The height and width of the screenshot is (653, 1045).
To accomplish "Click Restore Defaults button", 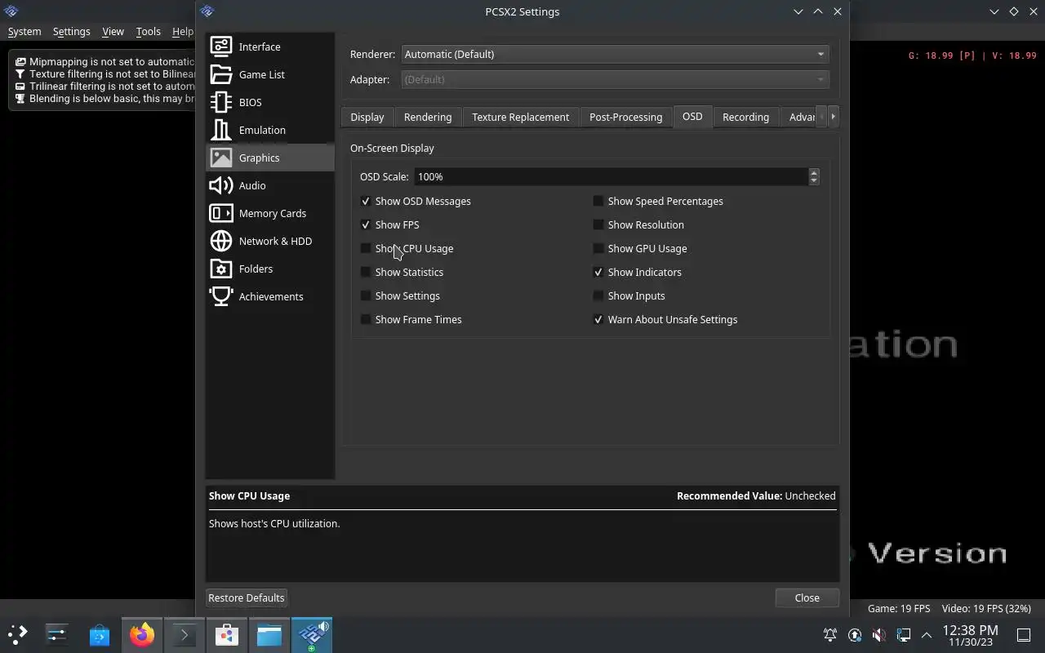I will (x=247, y=597).
